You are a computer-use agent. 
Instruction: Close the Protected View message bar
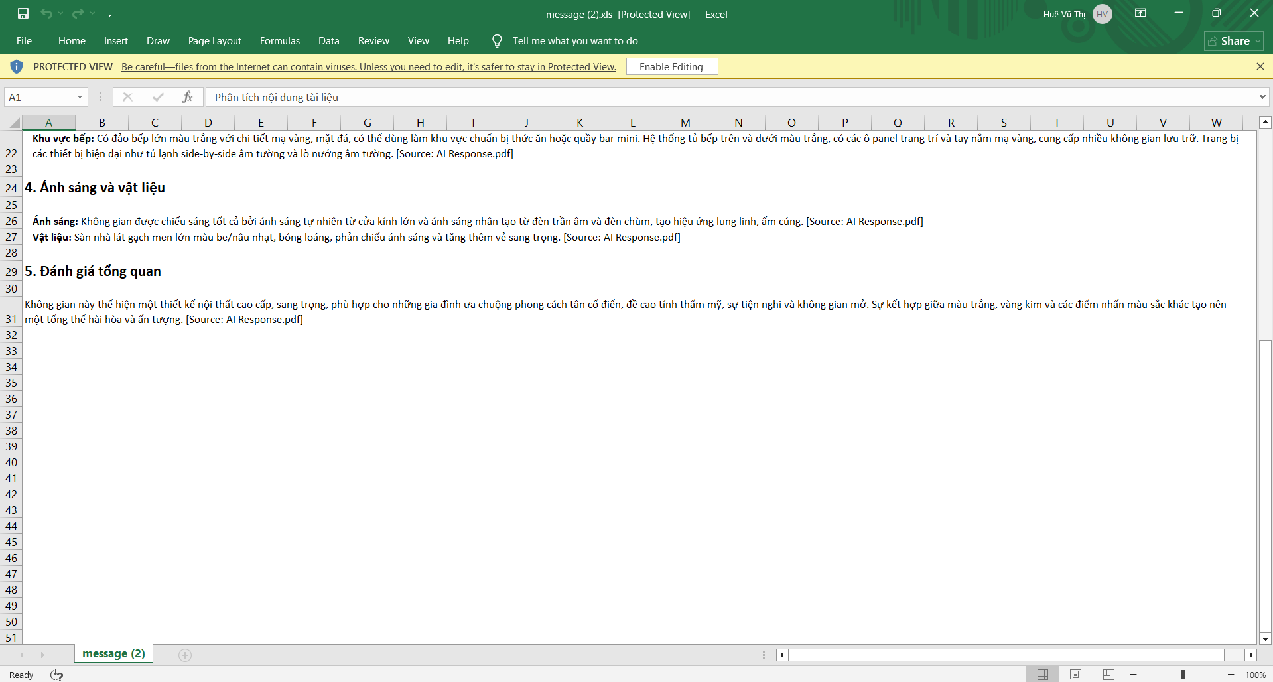(1260, 66)
